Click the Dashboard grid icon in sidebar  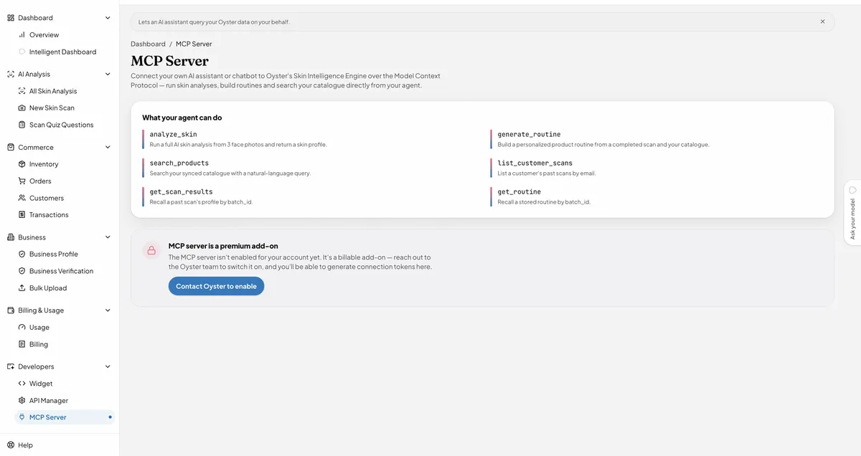point(11,17)
